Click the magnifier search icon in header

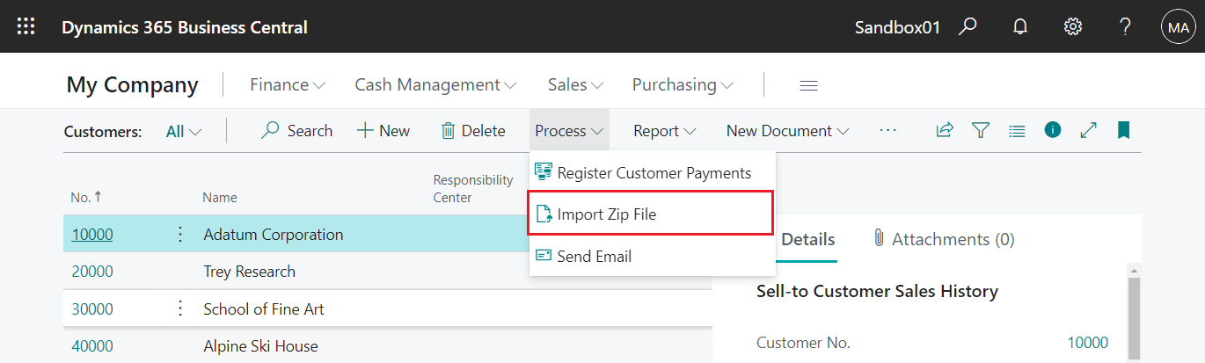click(968, 26)
